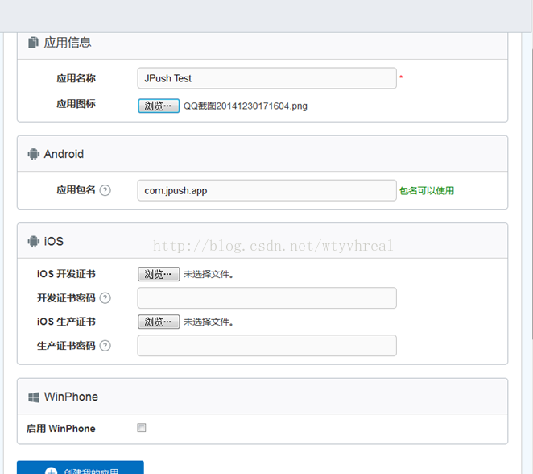The width and height of the screenshot is (533, 474).
Task: Click the 应用图标 label
Action: pos(76,104)
